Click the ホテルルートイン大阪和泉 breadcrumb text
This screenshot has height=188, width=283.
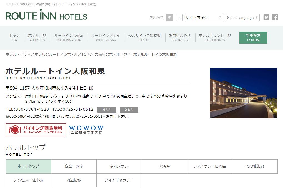(155, 54)
